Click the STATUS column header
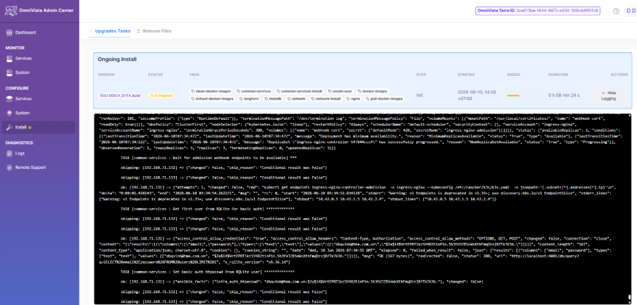 (x=155, y=75)
